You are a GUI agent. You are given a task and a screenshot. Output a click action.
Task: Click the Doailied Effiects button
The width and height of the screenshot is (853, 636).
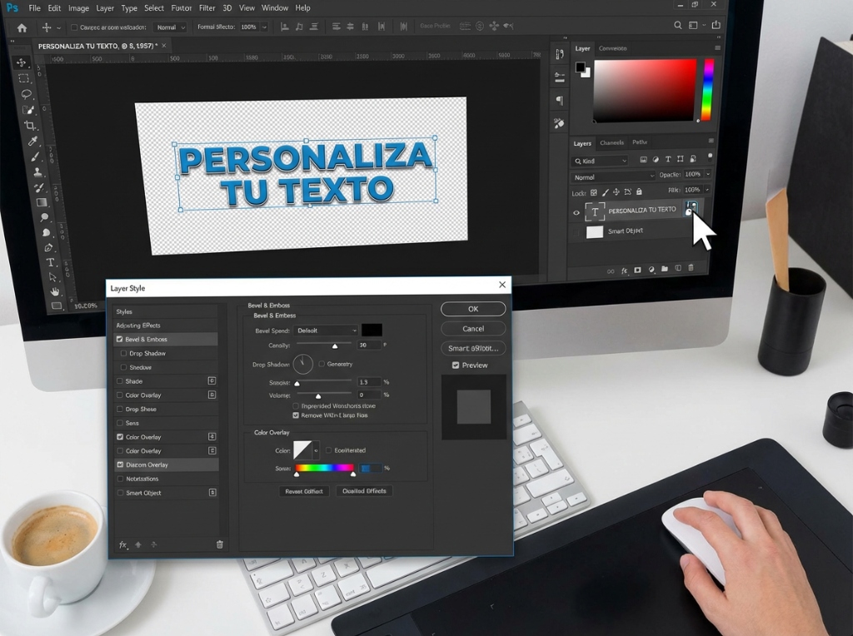click(364, 491)
